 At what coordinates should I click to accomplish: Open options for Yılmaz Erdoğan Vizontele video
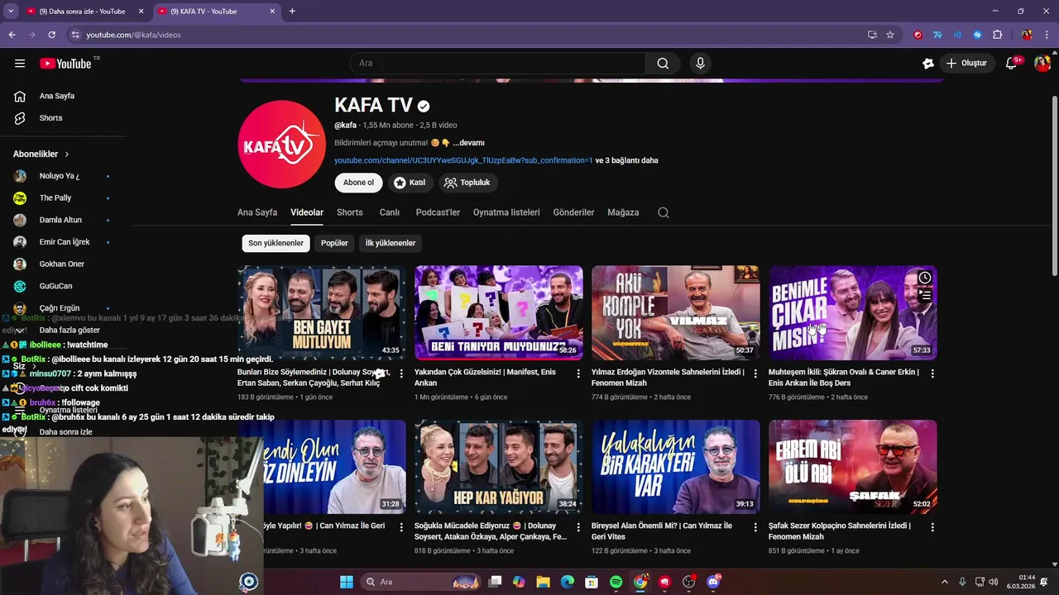755,374
